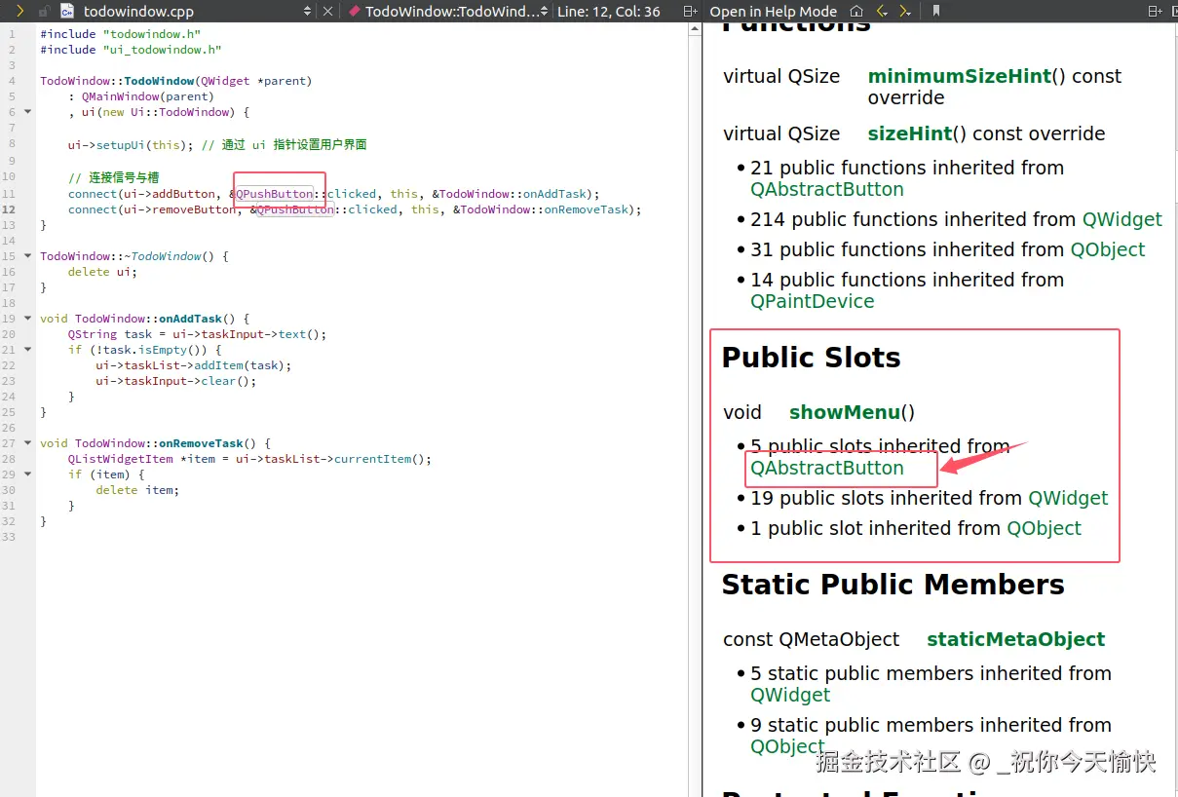Collapse the onAddTask fold at line 19
1178x797 pixels.
click(27, 318)
